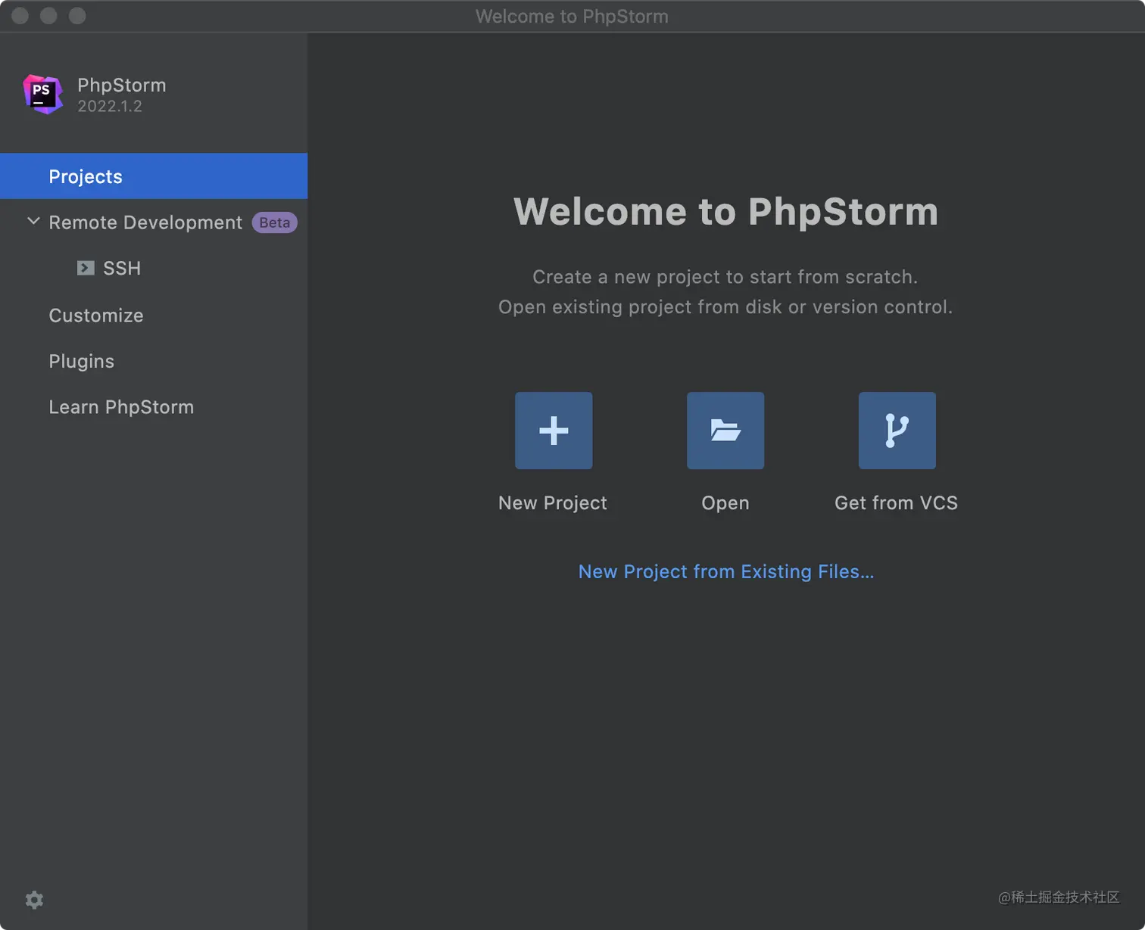The image size is (1145, 930).
Task: Click the New Project plus icon
Action: [554, 431]
